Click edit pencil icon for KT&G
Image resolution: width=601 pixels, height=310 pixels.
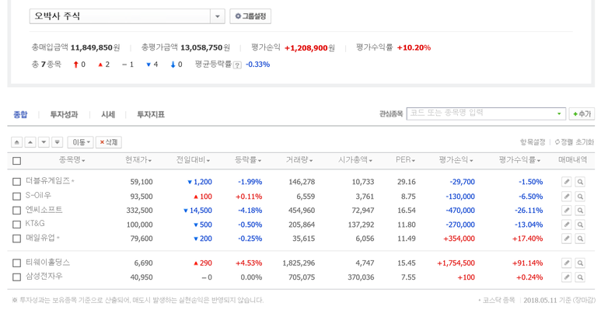click(x=567, y=225)
